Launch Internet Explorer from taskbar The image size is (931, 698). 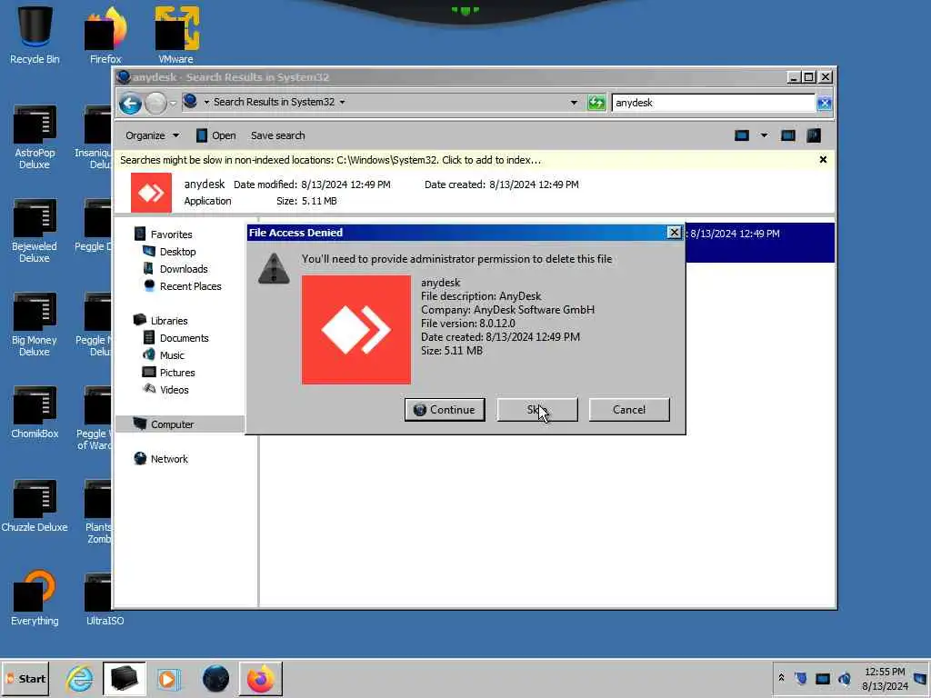[80, 678]
